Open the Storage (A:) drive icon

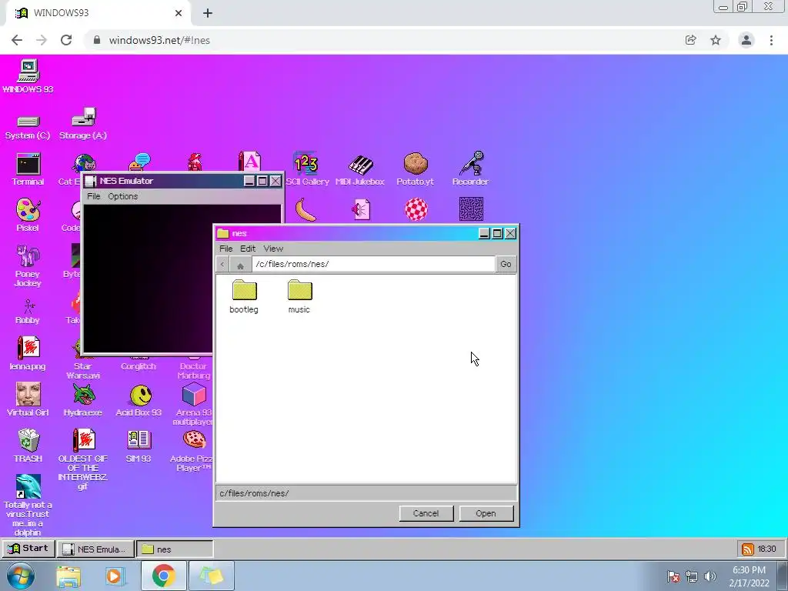[83, 124]
